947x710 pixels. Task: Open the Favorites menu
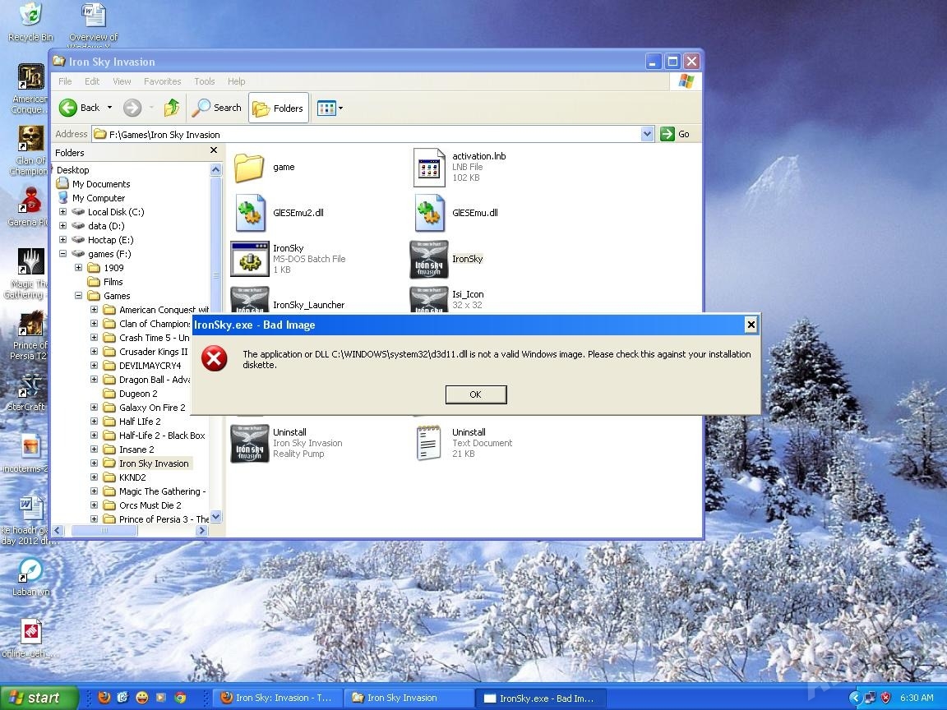tap(162, 81)
